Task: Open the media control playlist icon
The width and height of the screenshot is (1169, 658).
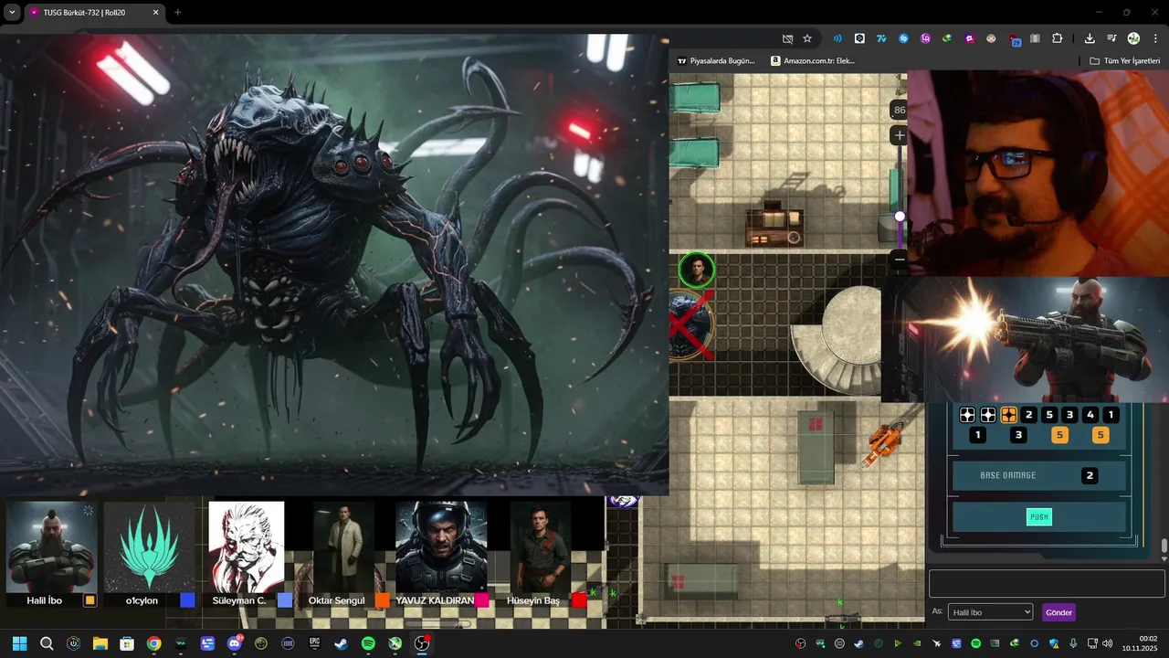Action: pyautogui.click(x=1111, y=38)
